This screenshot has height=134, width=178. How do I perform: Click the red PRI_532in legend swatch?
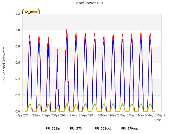[41, 129]
